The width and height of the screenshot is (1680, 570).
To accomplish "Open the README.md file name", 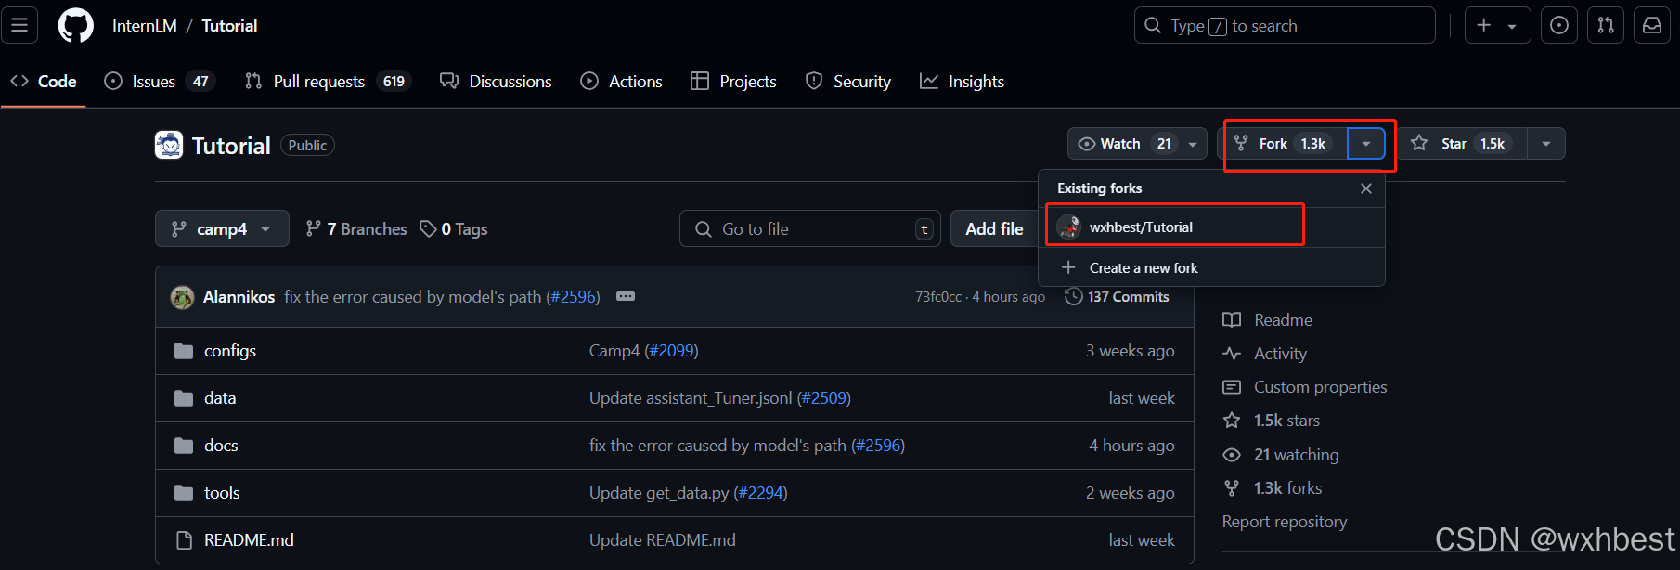I will [x=249, y=540].
